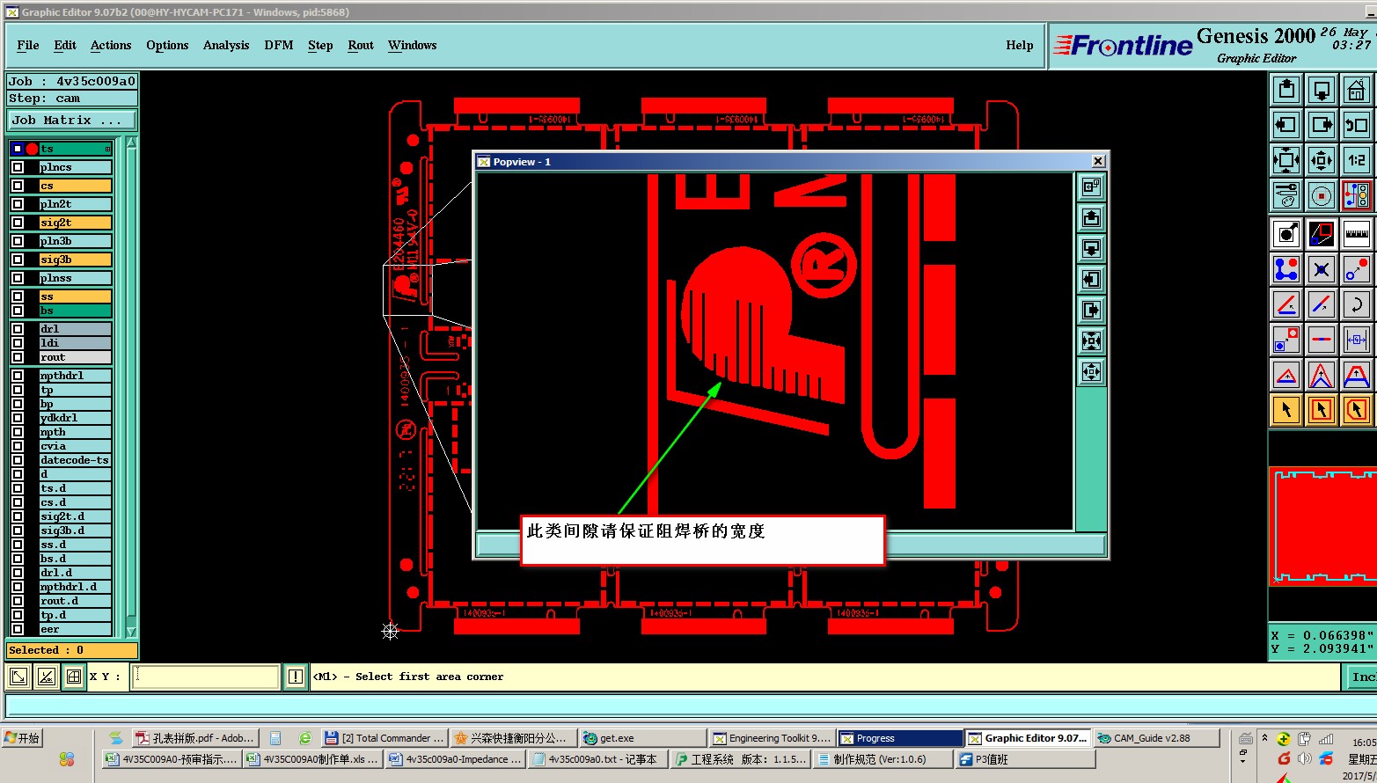Toggle the plncs layer checkbox
The height and width of the screenshot is (783, 1377).
point(18,167)
